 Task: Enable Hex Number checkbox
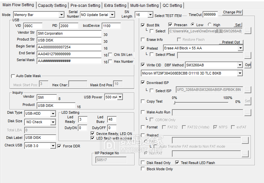(110, 62)
